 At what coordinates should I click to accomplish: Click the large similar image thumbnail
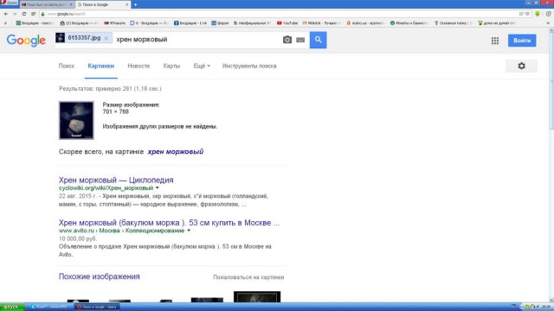257,297
